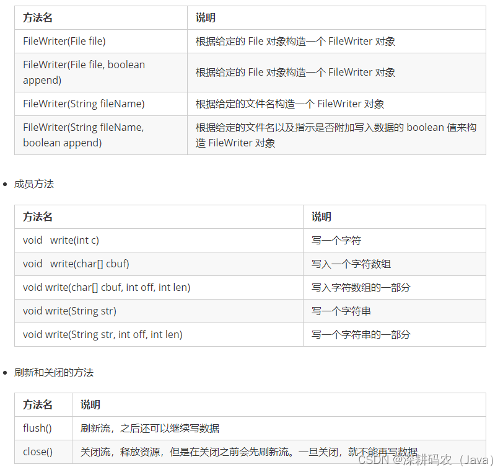
Task: Click the '写入一个字符数组' description
Action: (351, 264)
